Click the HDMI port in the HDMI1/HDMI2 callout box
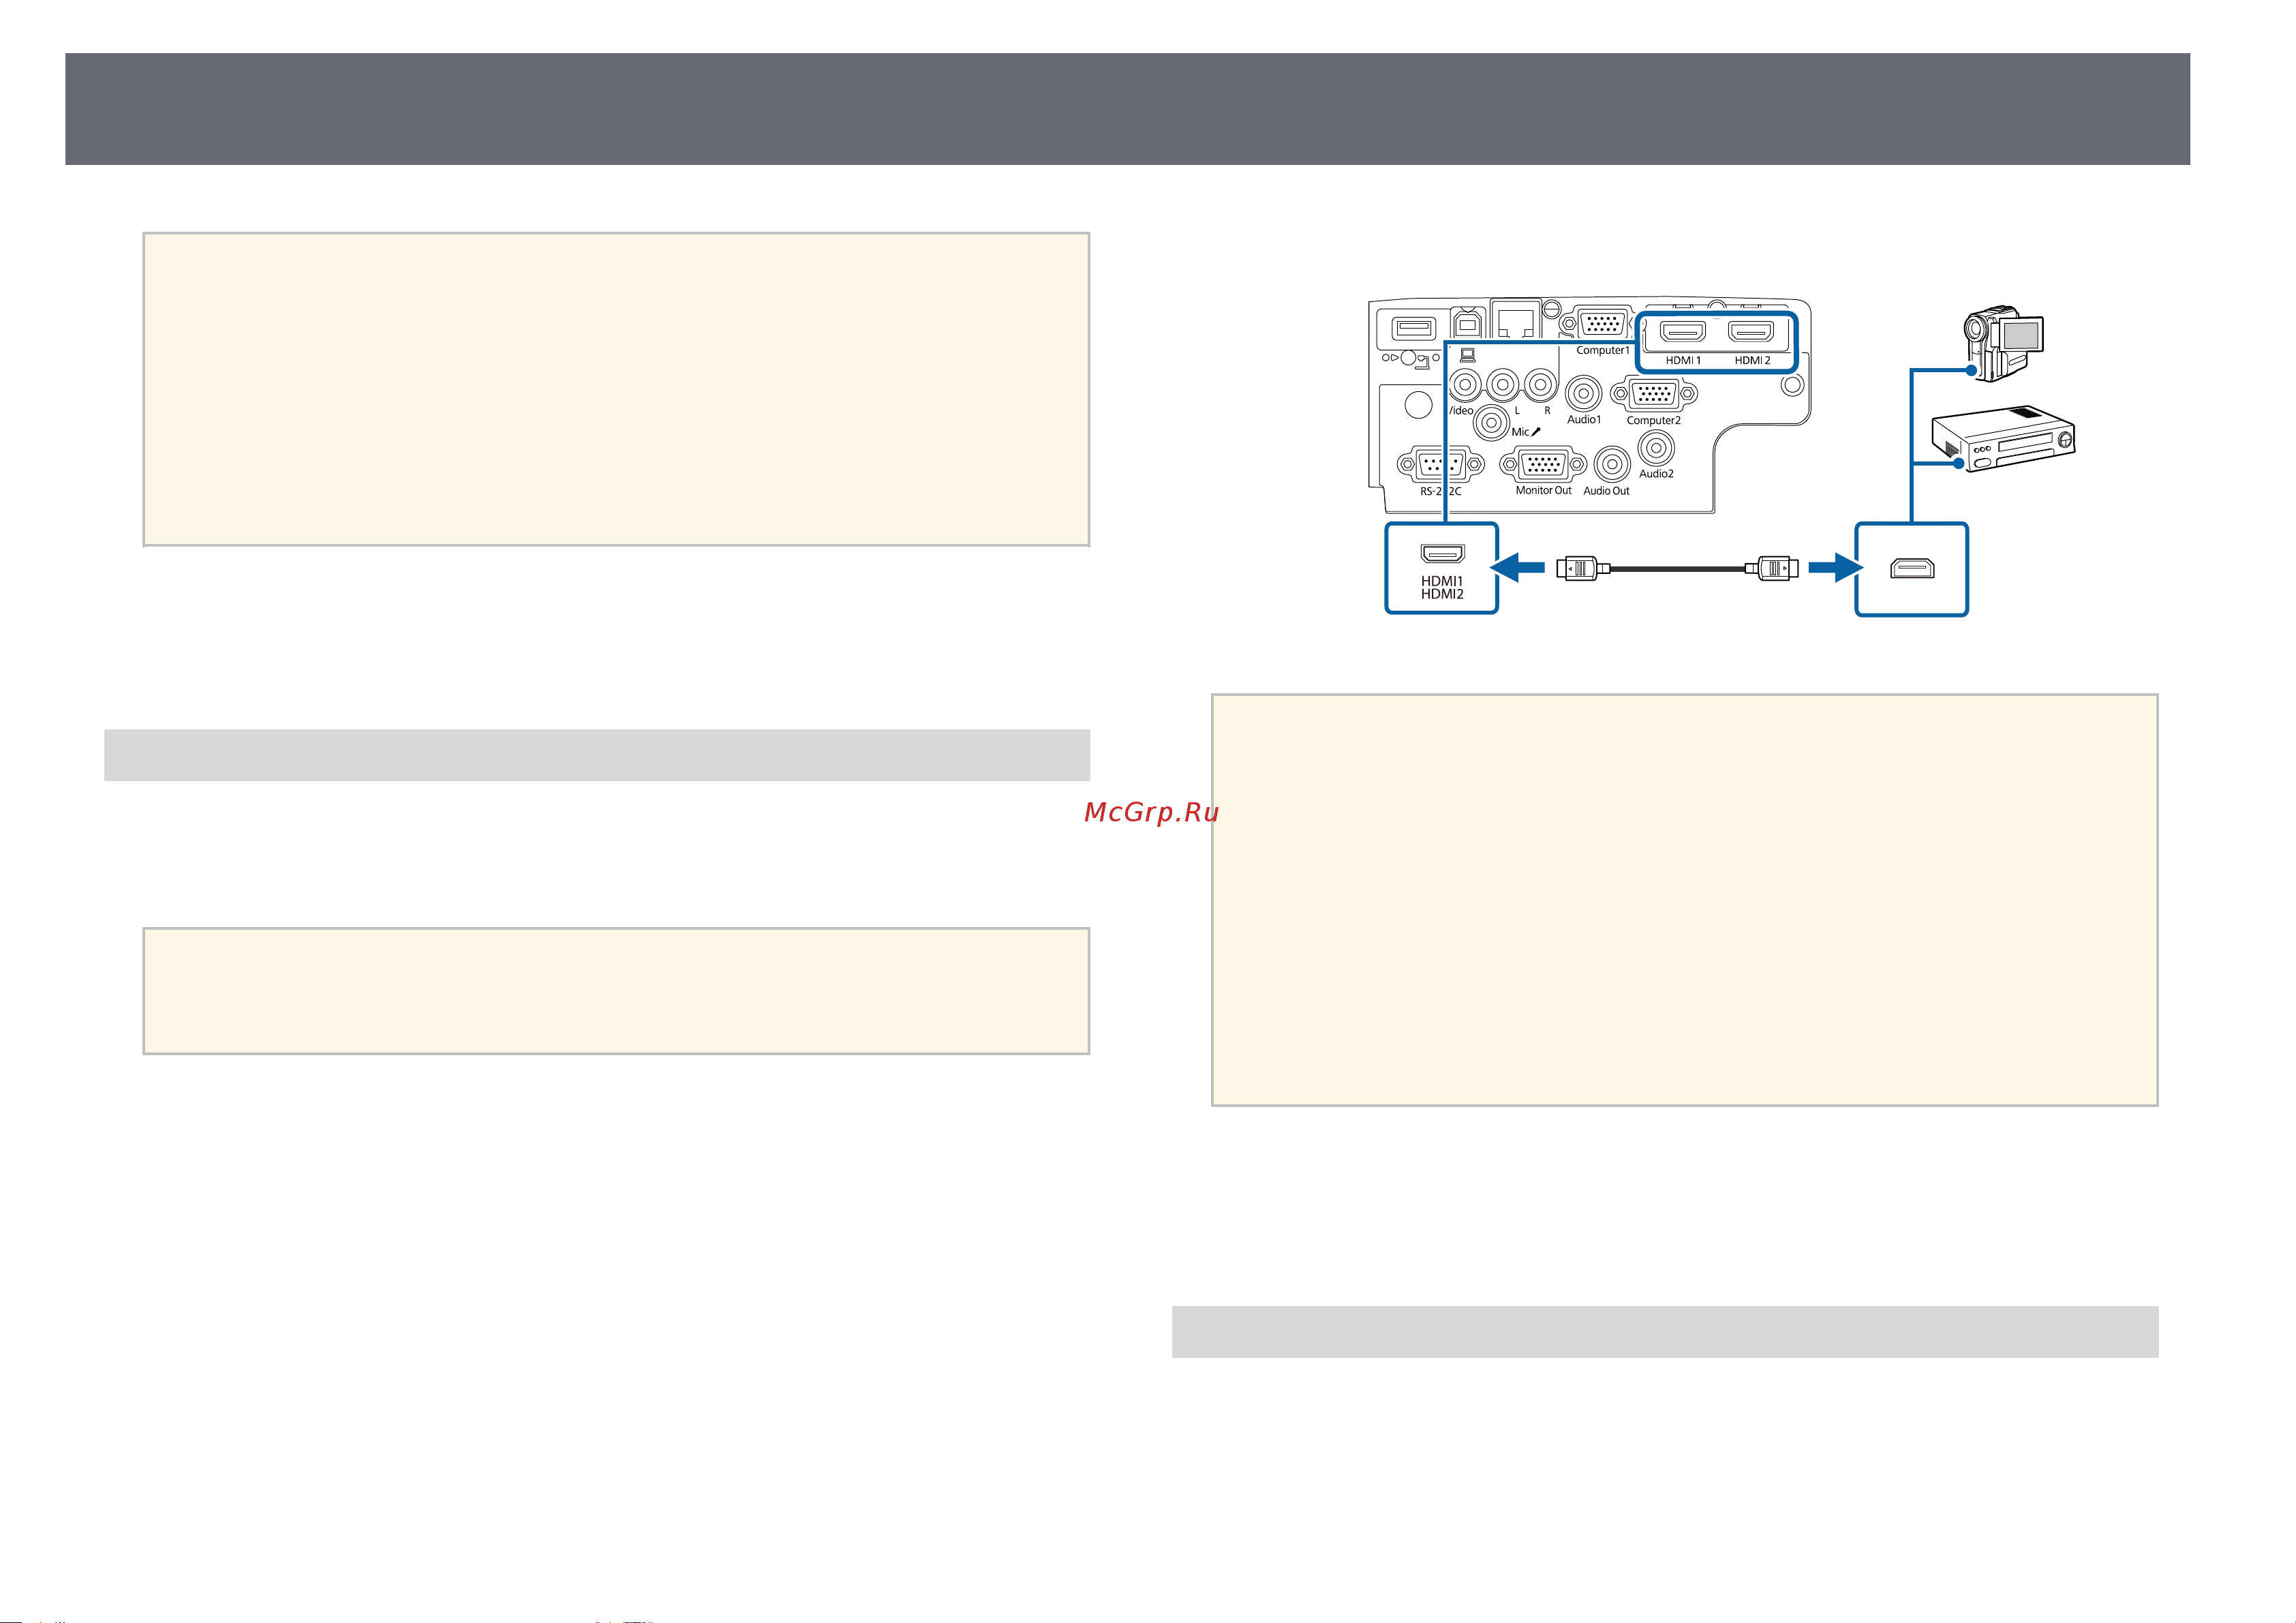 click(1442, 553)
